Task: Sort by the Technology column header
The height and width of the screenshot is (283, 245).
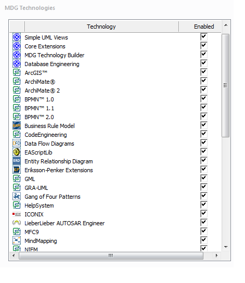Action: tap(101, 27)
